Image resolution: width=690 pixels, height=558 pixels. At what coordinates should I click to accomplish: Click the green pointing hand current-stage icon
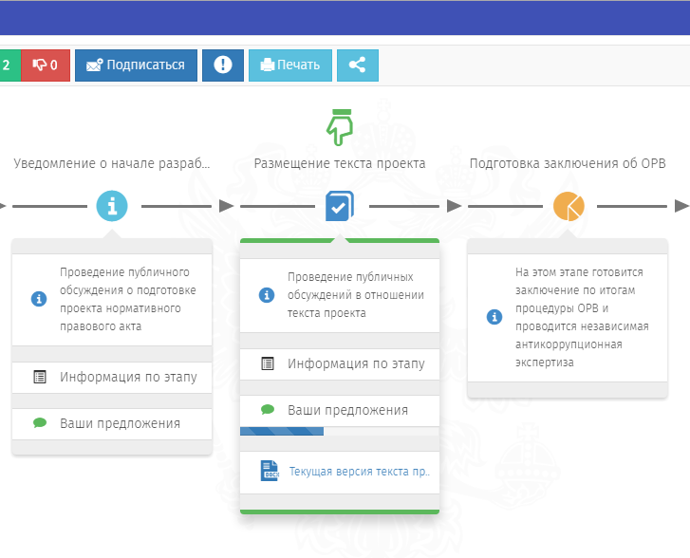[340, 127]
